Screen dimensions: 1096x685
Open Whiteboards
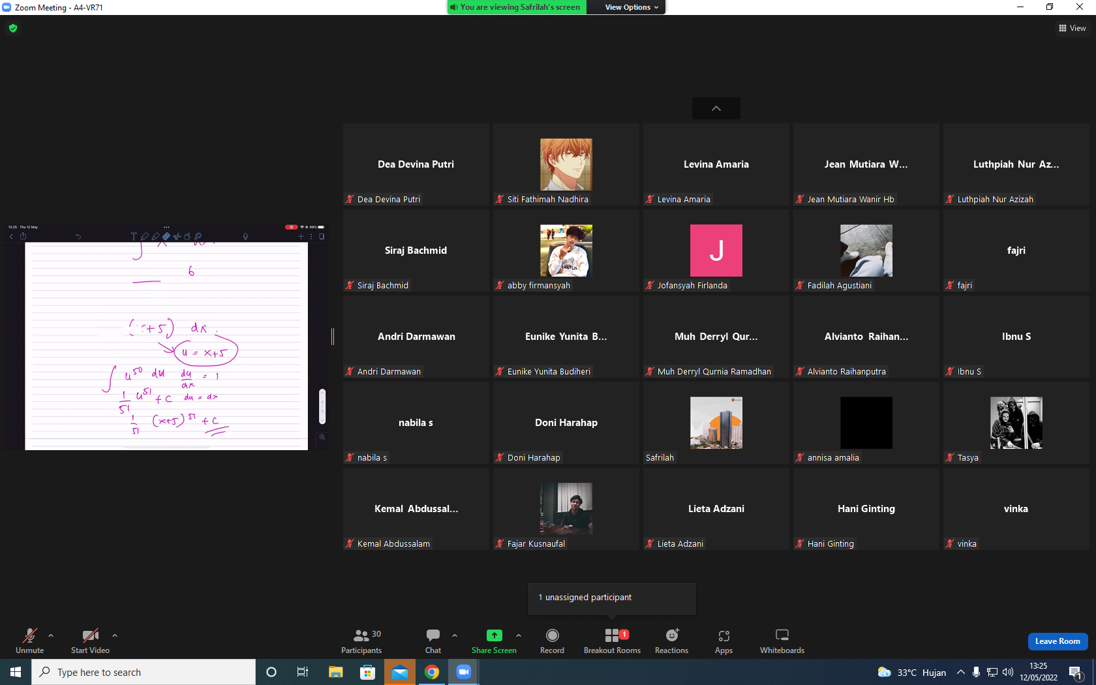782,641
